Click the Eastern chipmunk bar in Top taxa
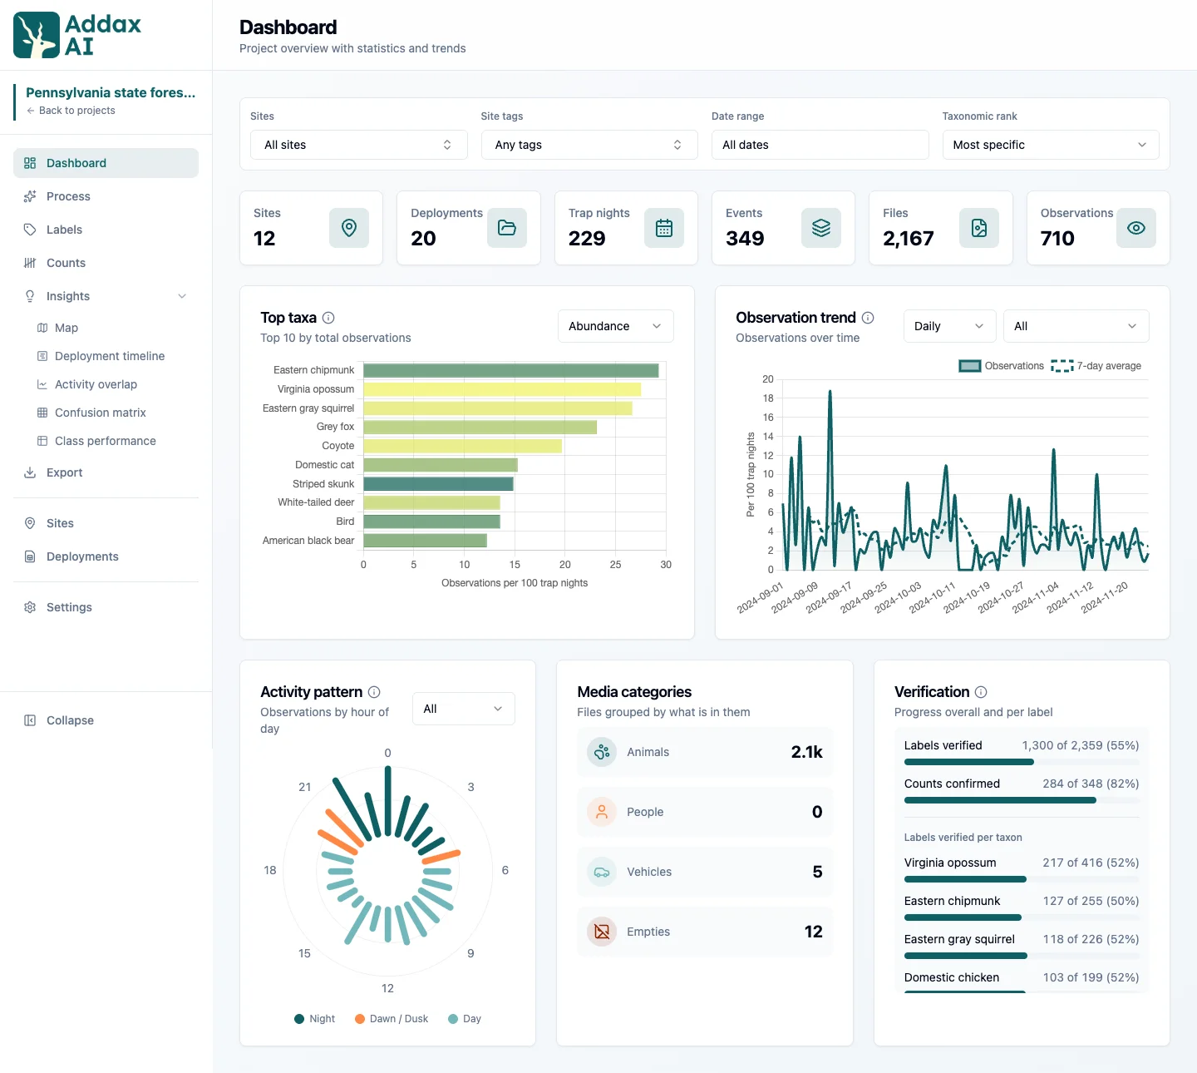The image size is (1197, 1073). (511, 370)
